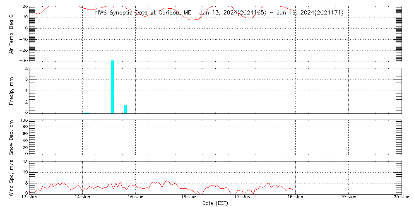
Task: Click the 19-Jun date tick label
Action: click(x=349, y=197)
